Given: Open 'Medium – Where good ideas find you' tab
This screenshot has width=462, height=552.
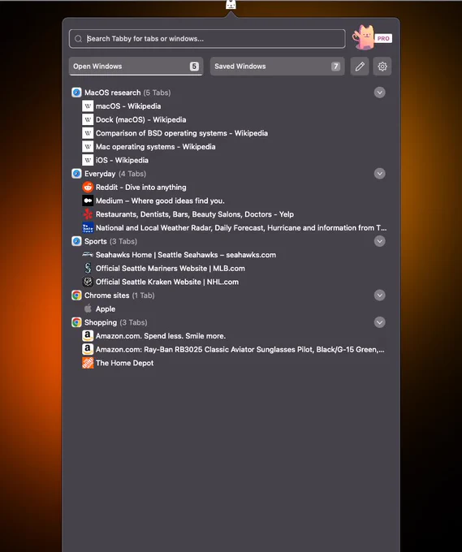Looking at the screenshot, I should [160, 201].
